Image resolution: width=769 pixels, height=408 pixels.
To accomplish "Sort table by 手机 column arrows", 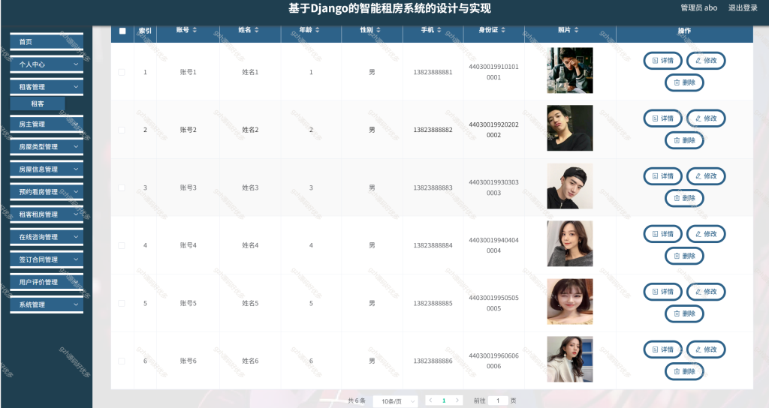I will pos(439,30).
